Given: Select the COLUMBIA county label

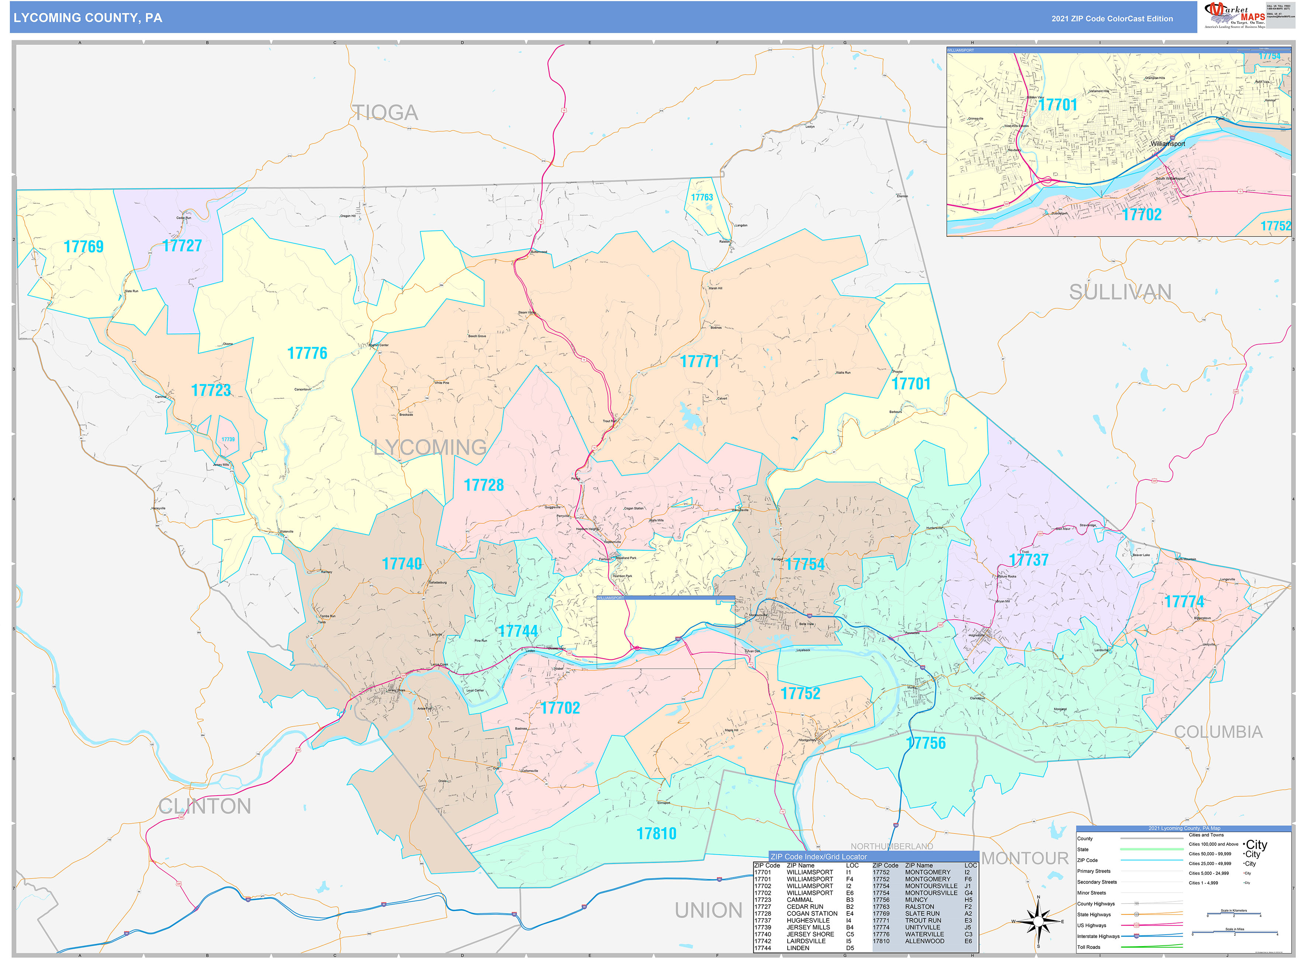Looking at the screenshot, I should pos(1218,731).
